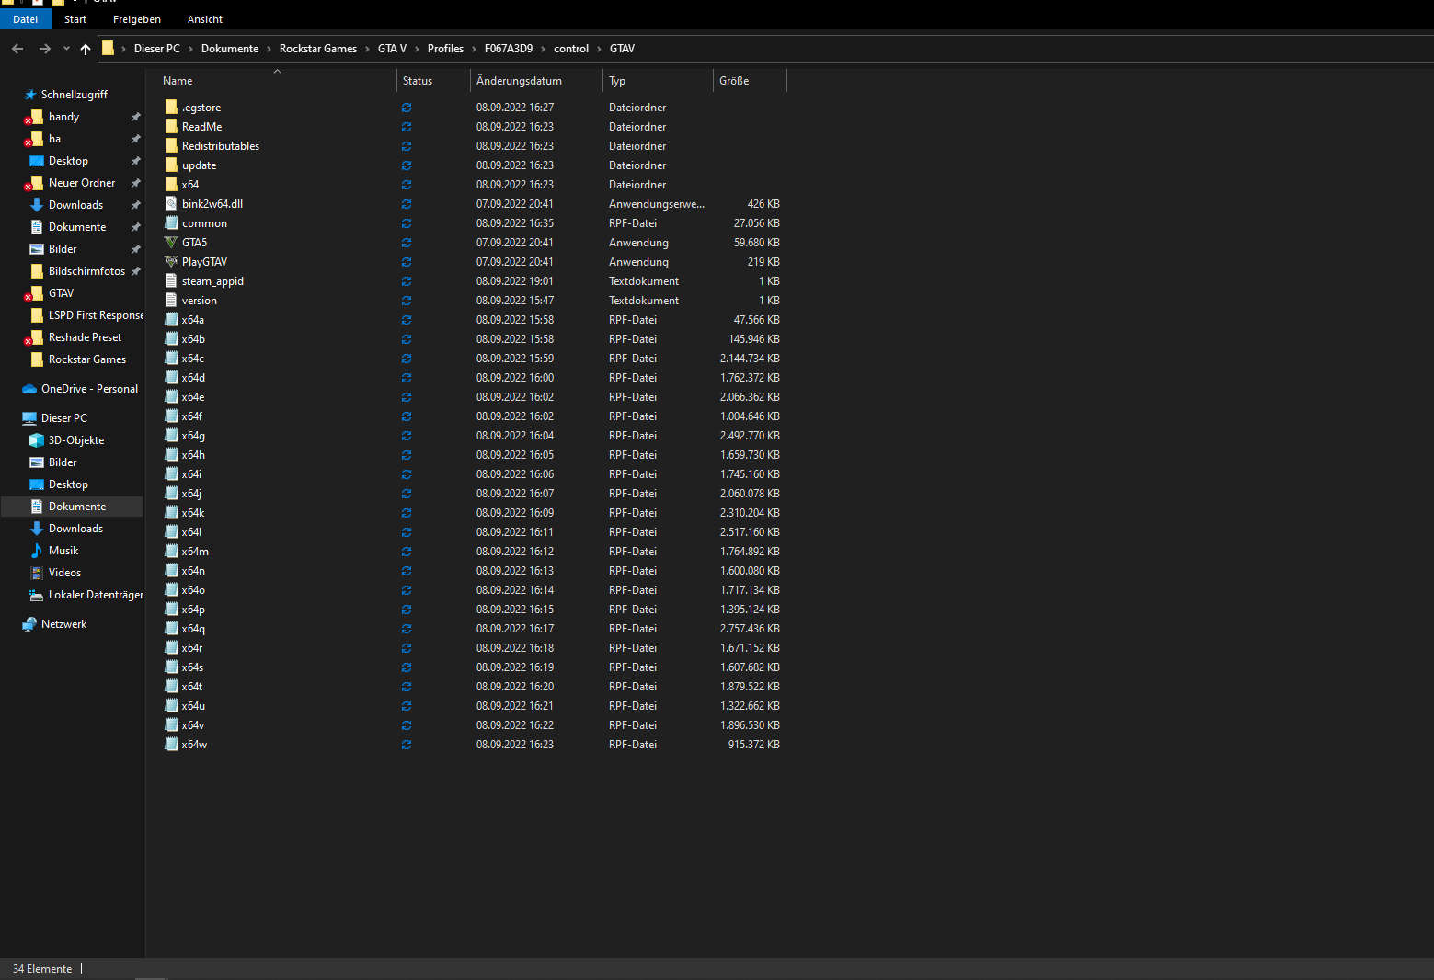Open Lokaler Datenträger in sidebar
The image size is (1434, 980).
(x=96, y=595)
